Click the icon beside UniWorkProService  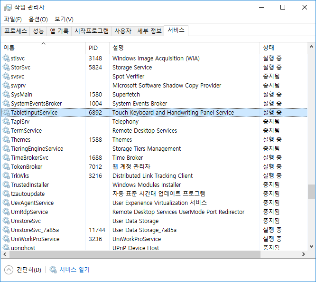(6, 239)
